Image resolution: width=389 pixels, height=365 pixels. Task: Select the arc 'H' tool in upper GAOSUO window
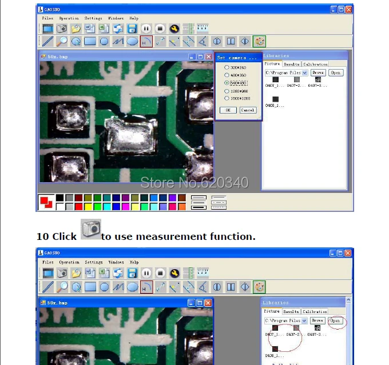click(146, 41)
